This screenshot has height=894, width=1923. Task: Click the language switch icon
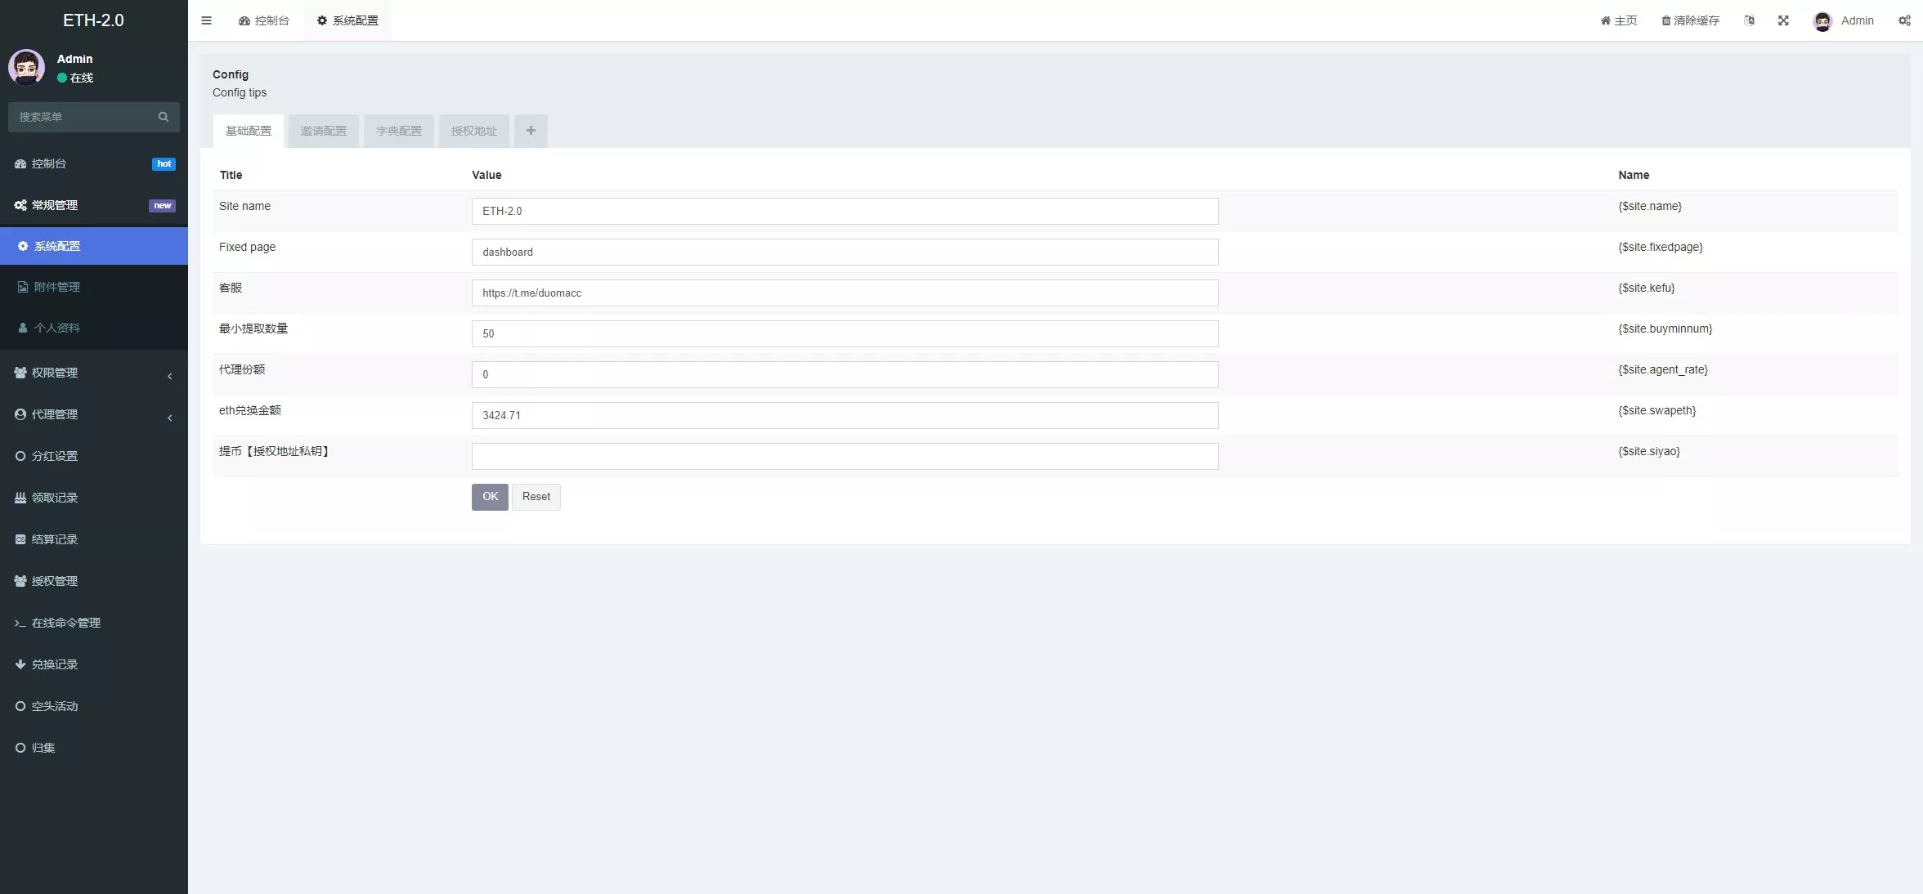pyautogui.click(x=1749, y=20)
